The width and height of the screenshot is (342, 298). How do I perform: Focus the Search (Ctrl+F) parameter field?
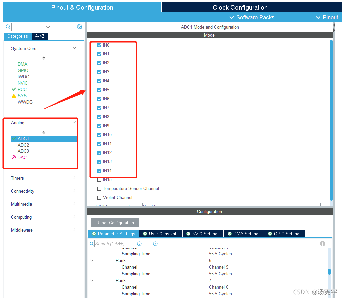coord(113,244)
